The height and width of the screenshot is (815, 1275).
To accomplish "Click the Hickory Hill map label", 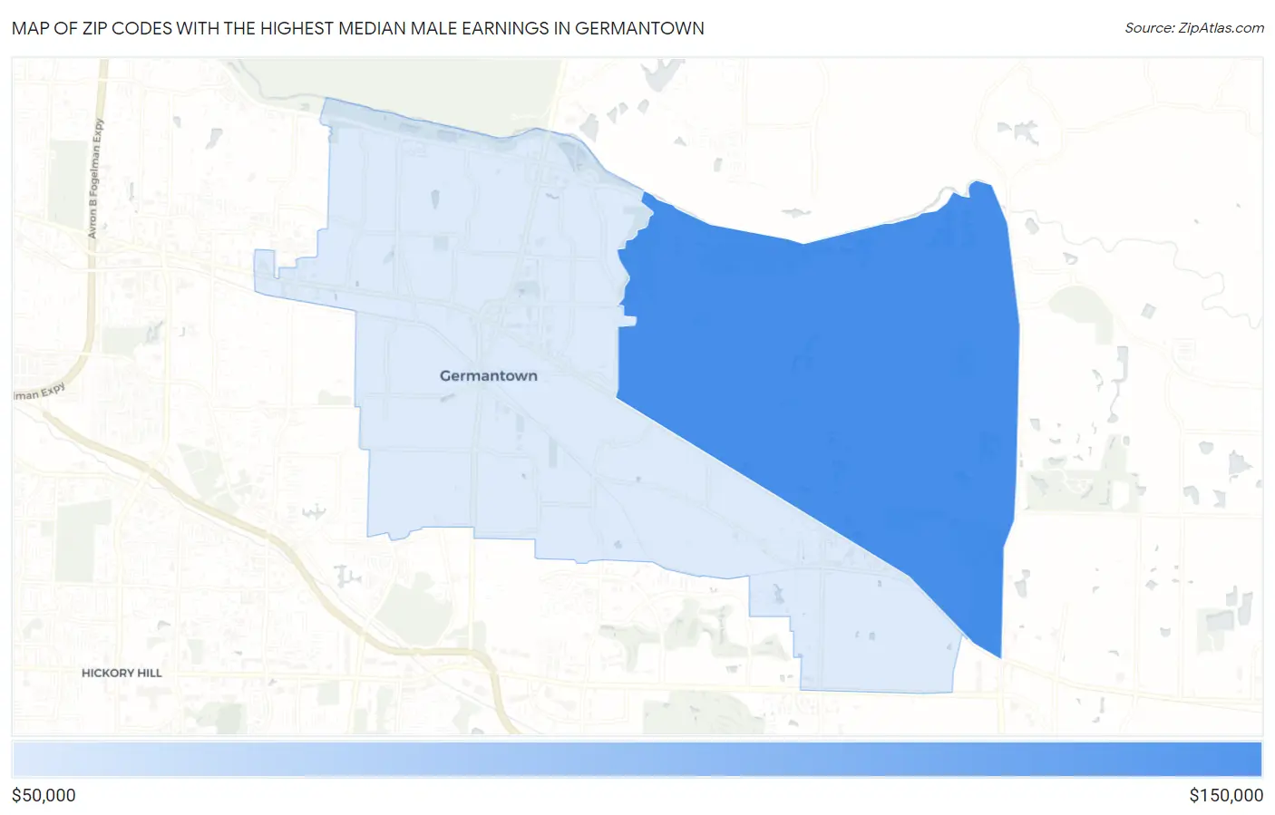I will (122, 673).
